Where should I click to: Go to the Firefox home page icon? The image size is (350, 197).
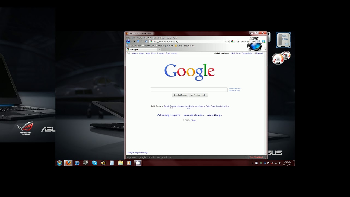click(x=146, y=42)
